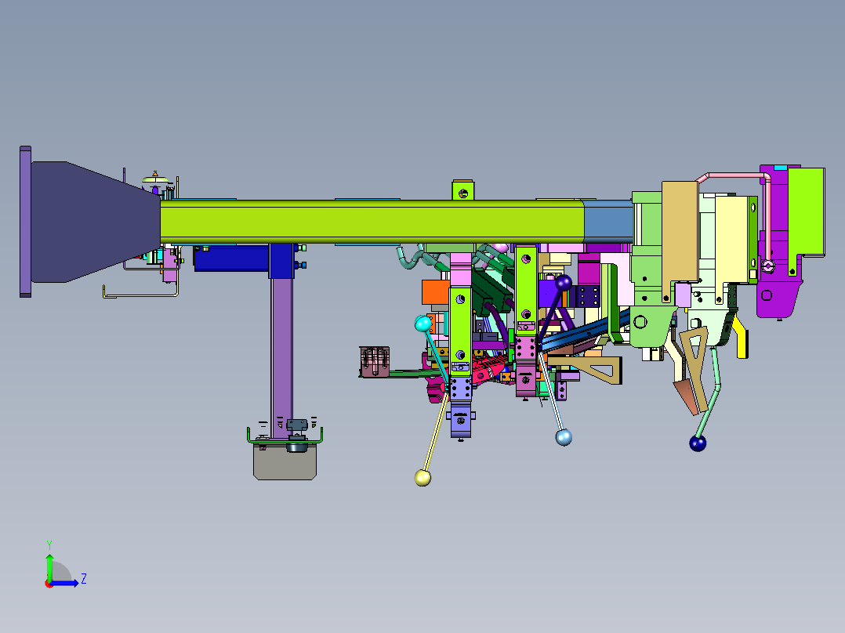Viewport: 845px width, 633px height.
Task: Select the purple flange plate at far left
Action: tap(25, 222)
